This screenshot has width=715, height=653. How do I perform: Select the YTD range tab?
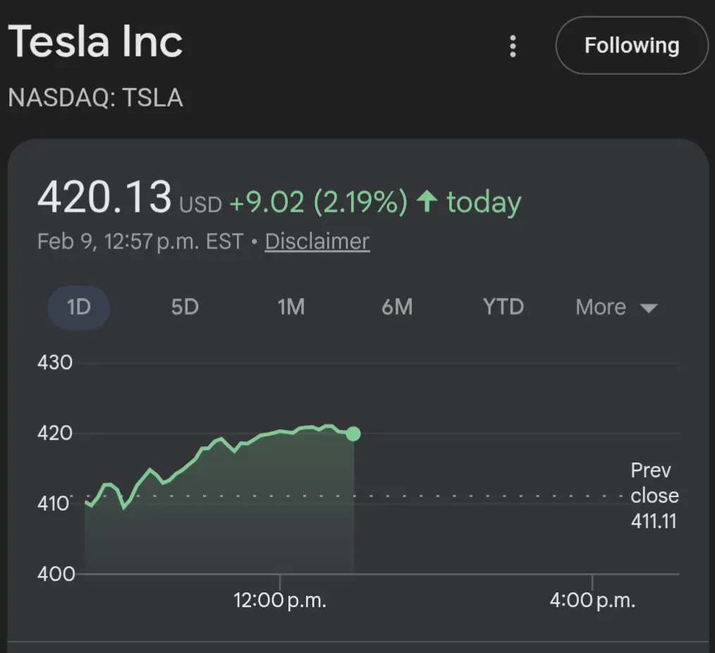click(x=503, y=307)
